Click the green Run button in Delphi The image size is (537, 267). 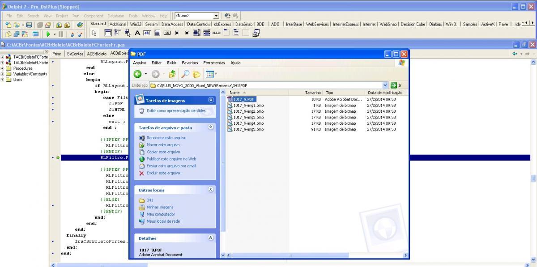(48, 34)
